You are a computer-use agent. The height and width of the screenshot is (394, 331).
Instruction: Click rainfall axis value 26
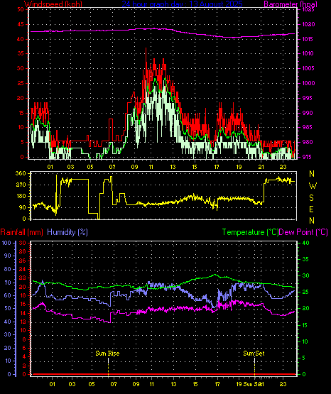click(x=23, y=261)
